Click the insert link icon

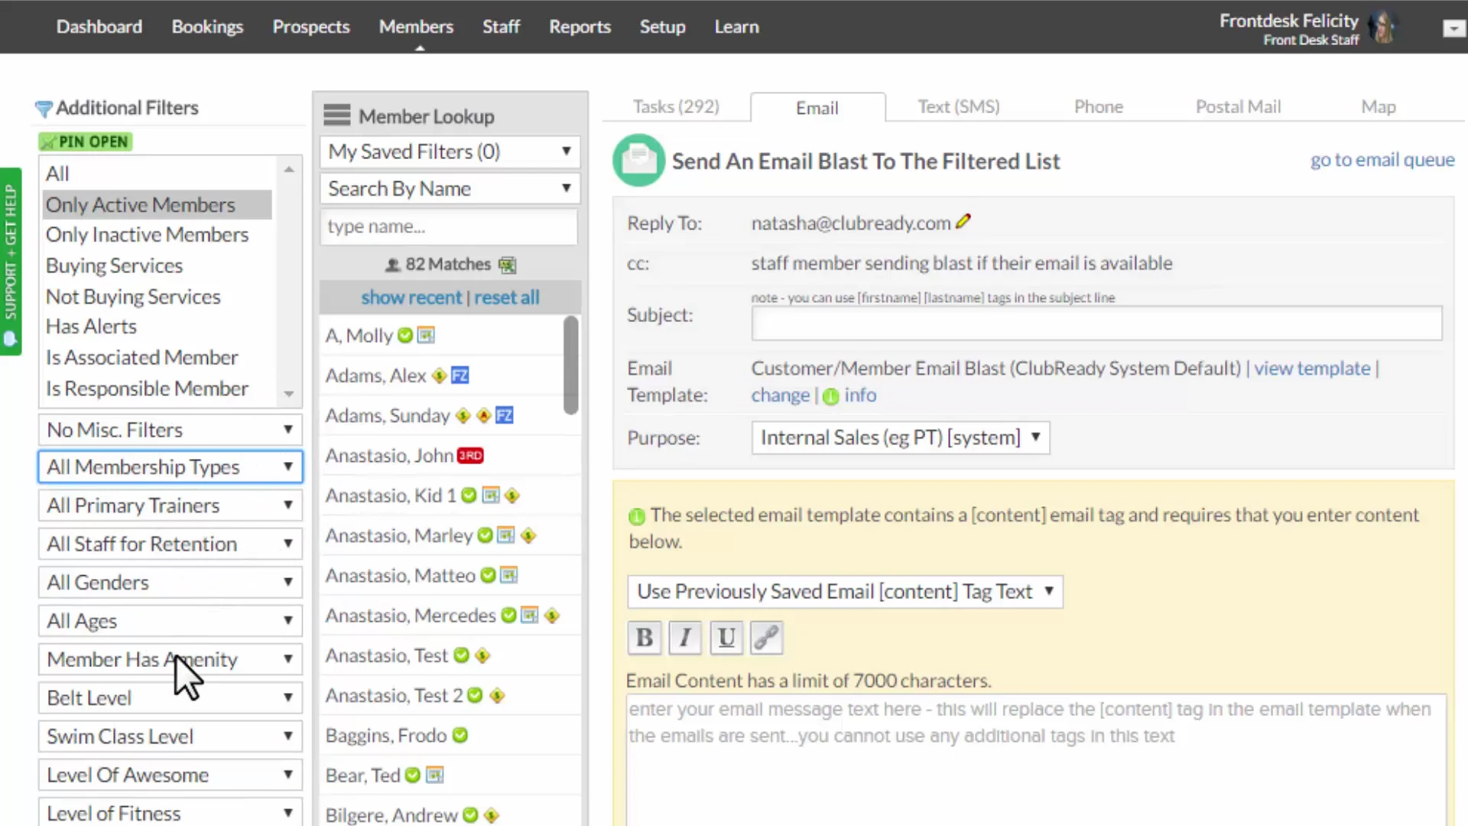pyautogui.click(x=766, y=637)
